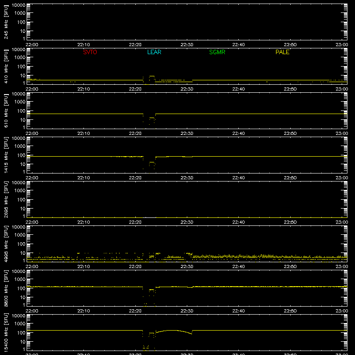
Task: Click 22:20 time label under 8800 MHz plot
Action: (135, 311)
